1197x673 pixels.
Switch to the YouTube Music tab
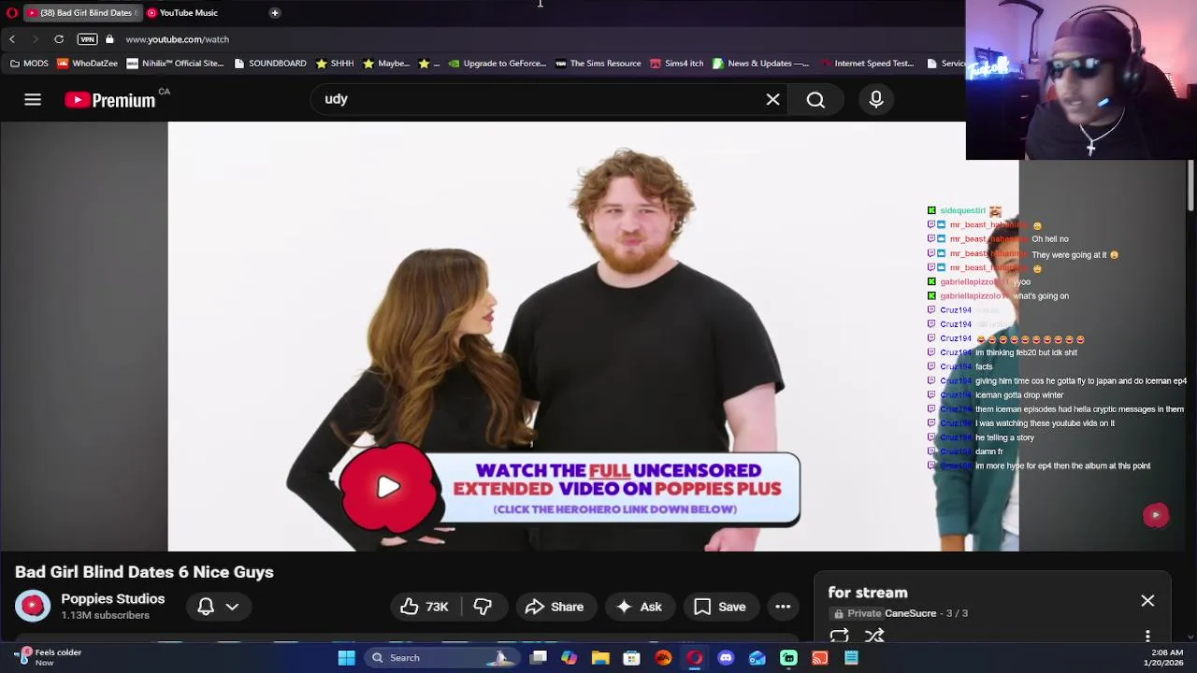[187, 12]
